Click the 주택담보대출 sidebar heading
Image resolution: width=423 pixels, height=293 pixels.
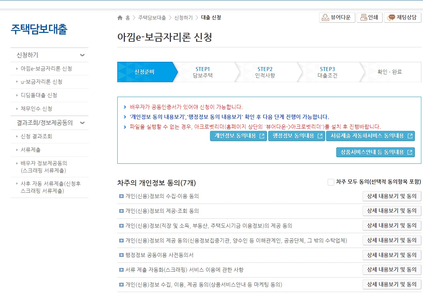coord(39,29)
